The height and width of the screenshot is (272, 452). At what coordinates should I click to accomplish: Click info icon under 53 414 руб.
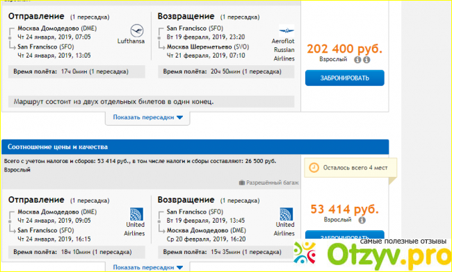(362, 220)
